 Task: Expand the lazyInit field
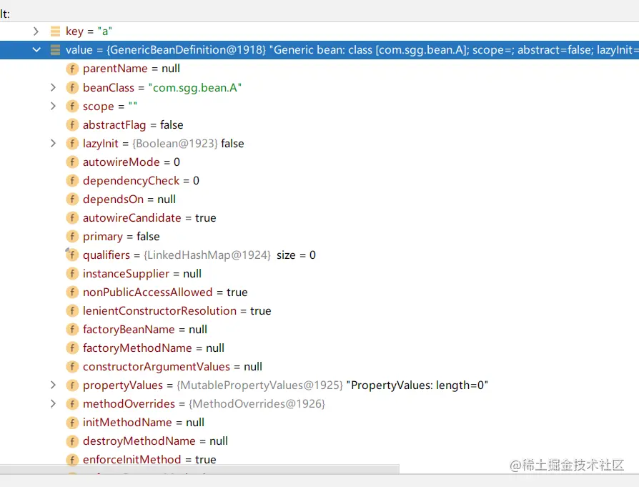(53, 143)
